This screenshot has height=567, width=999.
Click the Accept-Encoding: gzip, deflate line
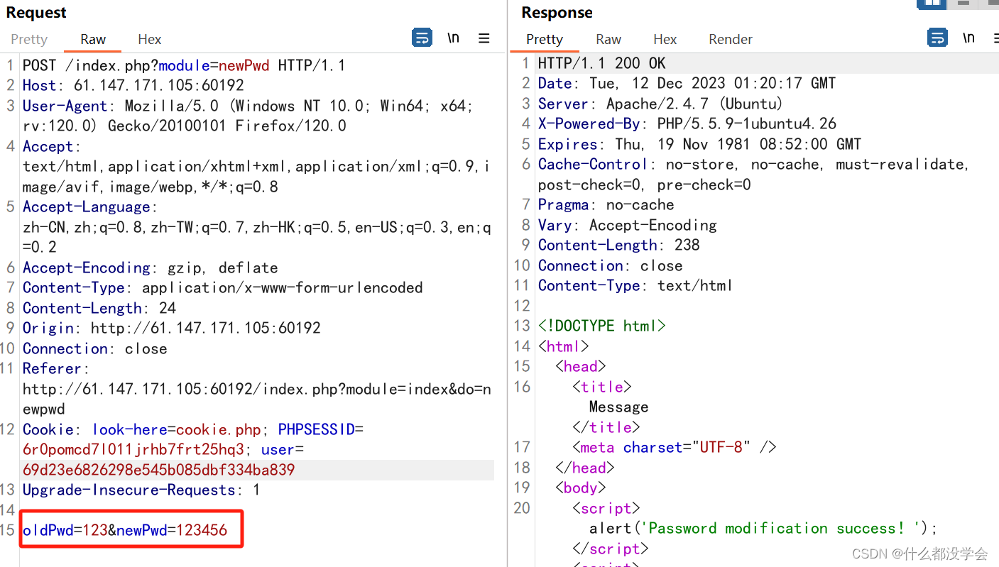tap(151, 268)
